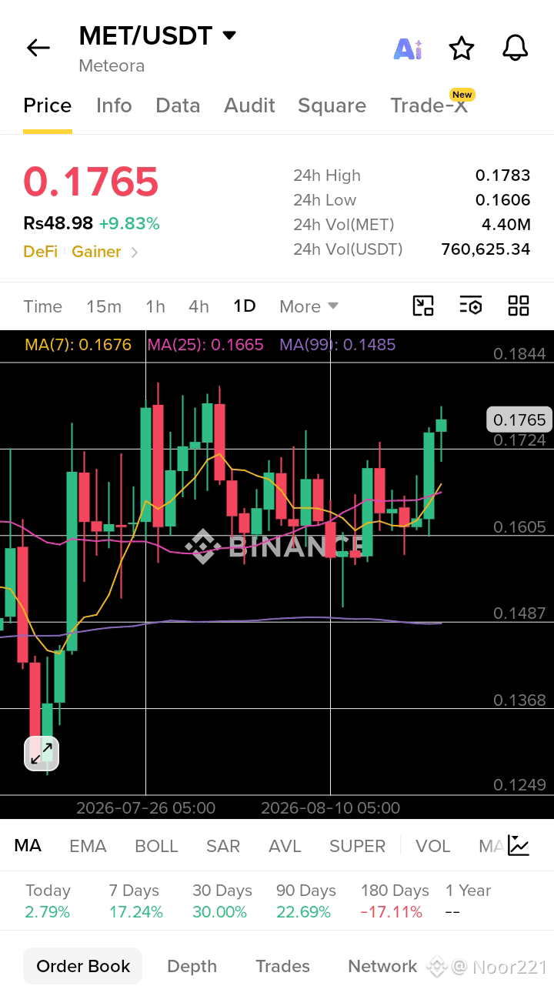
Task: Open the AI assistant icon
Action: [x=408, y=48]
